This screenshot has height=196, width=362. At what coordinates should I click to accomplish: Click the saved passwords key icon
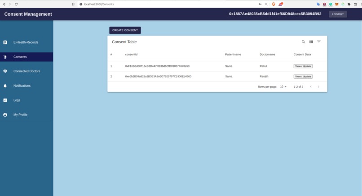[x=260, y=4]
